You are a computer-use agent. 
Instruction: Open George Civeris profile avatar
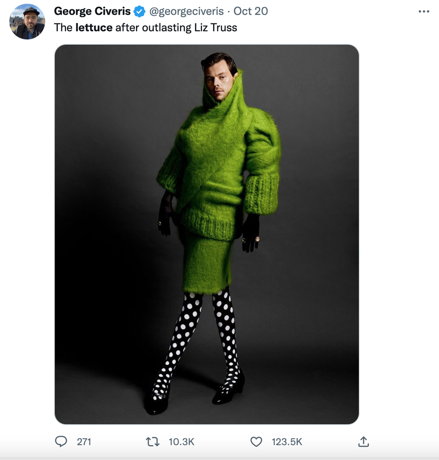point(27,21)
